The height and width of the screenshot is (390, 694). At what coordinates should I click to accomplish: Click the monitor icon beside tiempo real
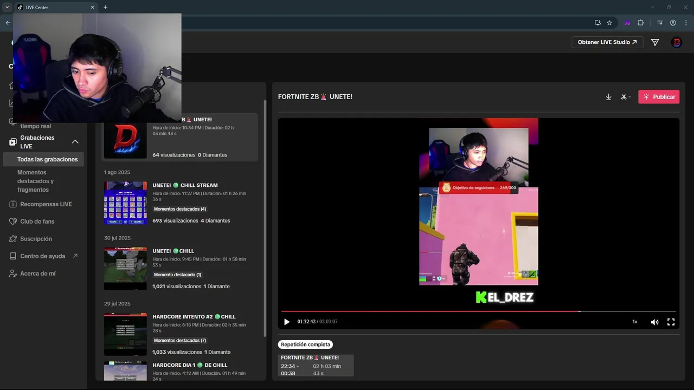coord(12,122)
